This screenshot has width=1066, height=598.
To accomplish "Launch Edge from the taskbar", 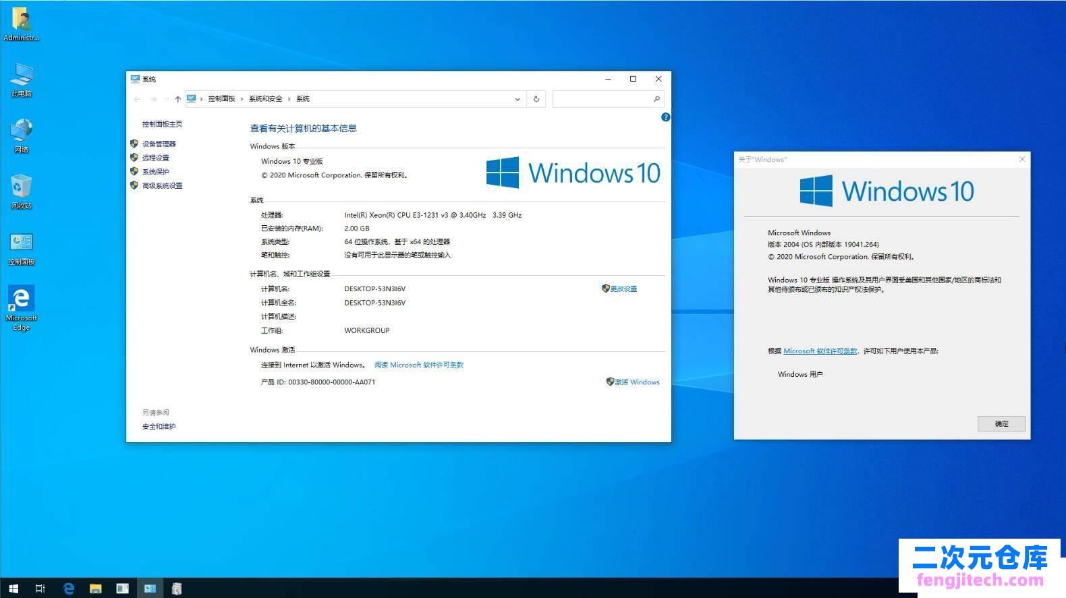I will click(68, 589).
